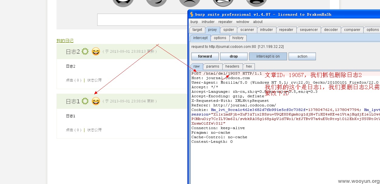Switch to the sequencer tab
Screen dimensions: 380x184
pos(309,30)
